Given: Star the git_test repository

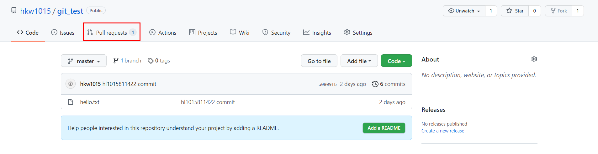Looking at the screenshot, I should (515, 11).
